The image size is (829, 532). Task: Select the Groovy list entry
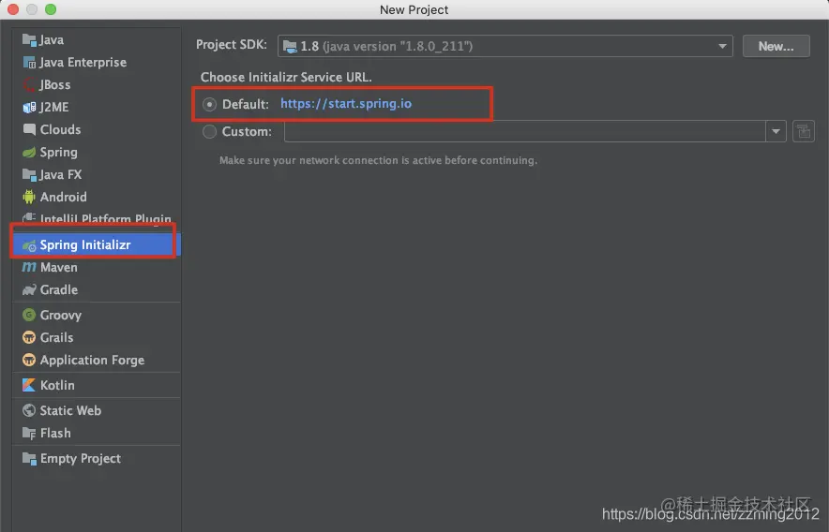pyautogui.click(x=97, y=315)
